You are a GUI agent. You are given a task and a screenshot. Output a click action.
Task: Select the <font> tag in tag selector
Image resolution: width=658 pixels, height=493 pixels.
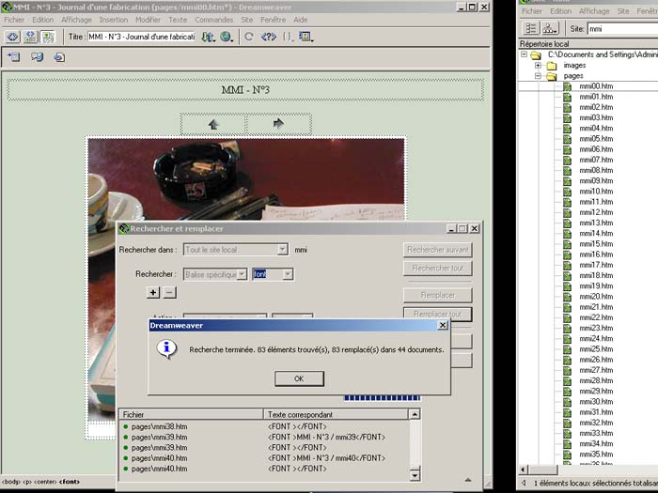pyautogui.click(x=70, y=482)
